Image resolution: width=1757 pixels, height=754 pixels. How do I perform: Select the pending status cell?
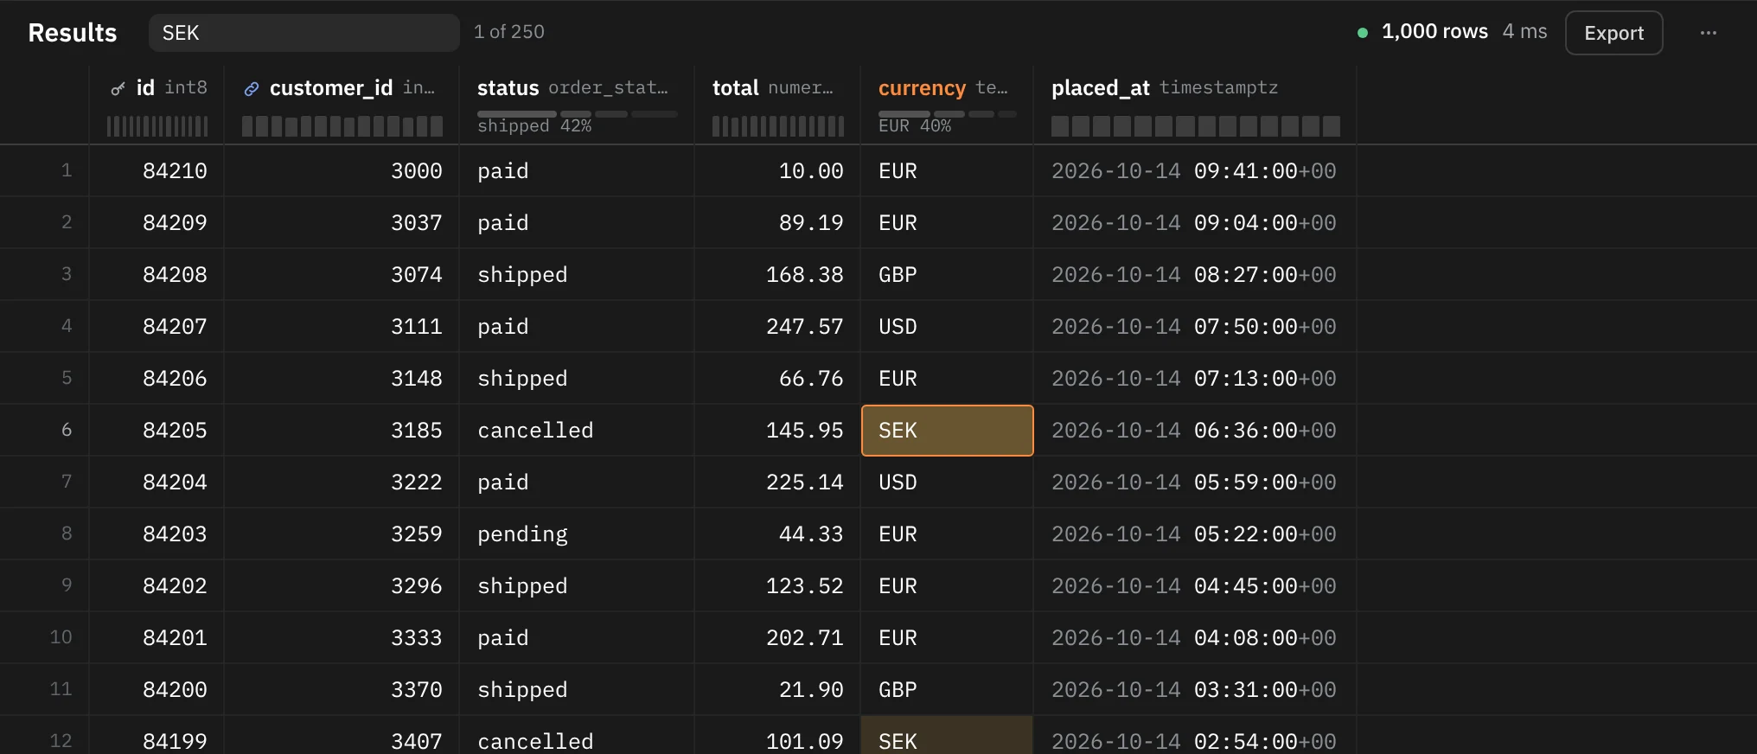pyautogui.click(x=577, y=534)
